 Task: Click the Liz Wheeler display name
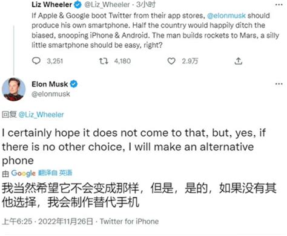tap(51, 5)
